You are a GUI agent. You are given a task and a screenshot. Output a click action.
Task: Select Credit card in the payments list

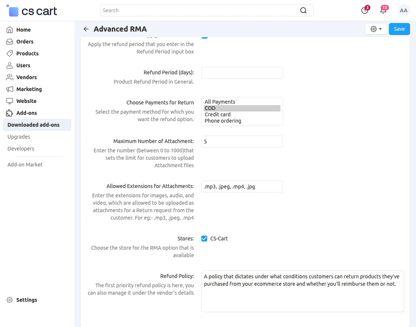click(242, 114)
